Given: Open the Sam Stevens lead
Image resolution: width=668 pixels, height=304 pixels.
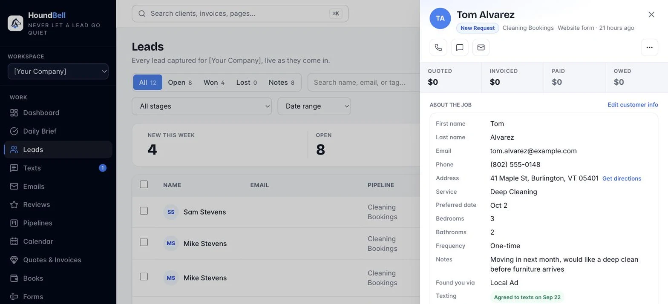Looking at the screenshot, I should tap(204, 212).
